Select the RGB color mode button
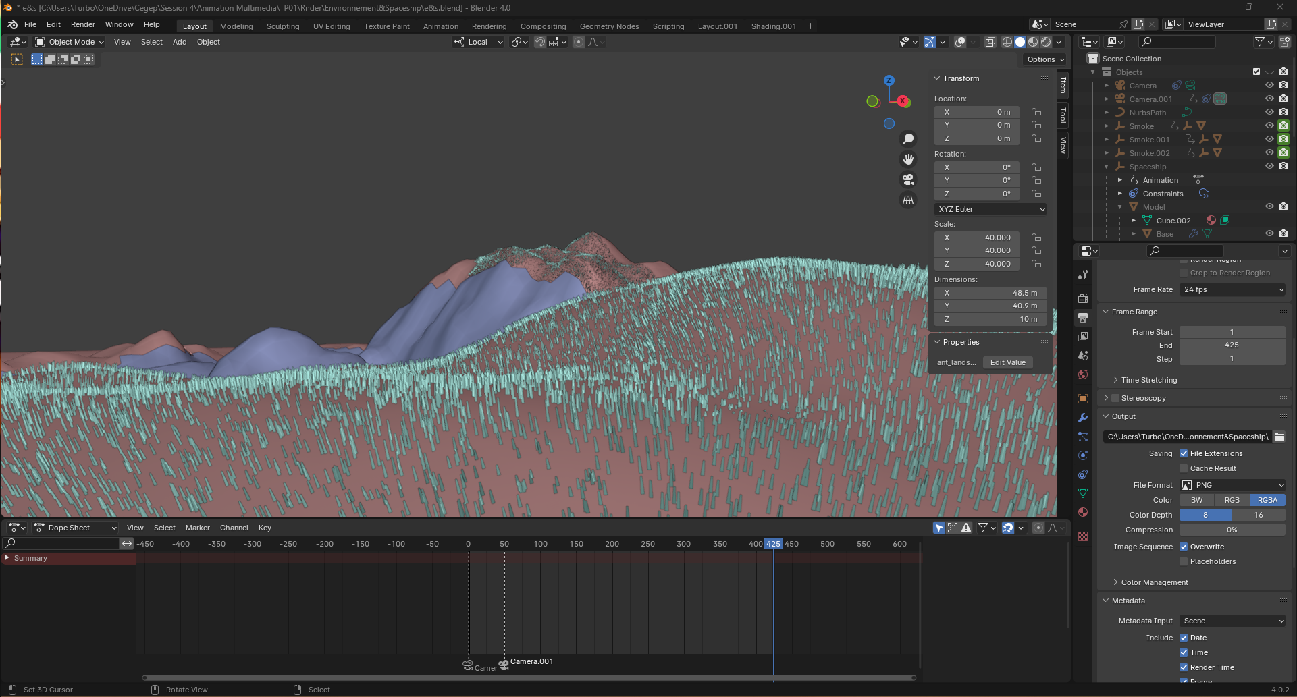This screenshot has width=1297, height=697. coord(1232,500)
